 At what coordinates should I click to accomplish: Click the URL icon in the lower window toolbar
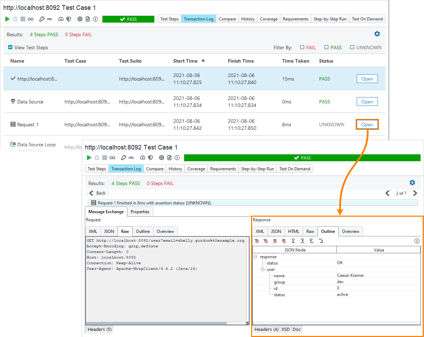click(x=131, y=158)
